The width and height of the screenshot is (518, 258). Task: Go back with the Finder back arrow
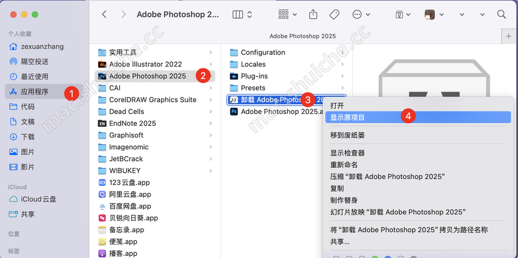[104, 14]
